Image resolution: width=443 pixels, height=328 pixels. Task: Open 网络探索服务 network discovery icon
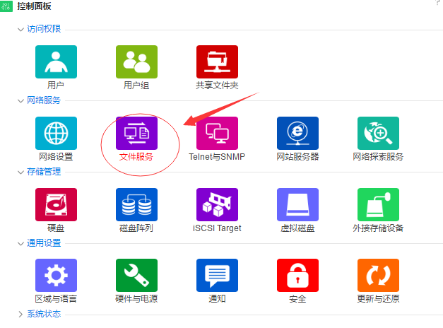378,133
